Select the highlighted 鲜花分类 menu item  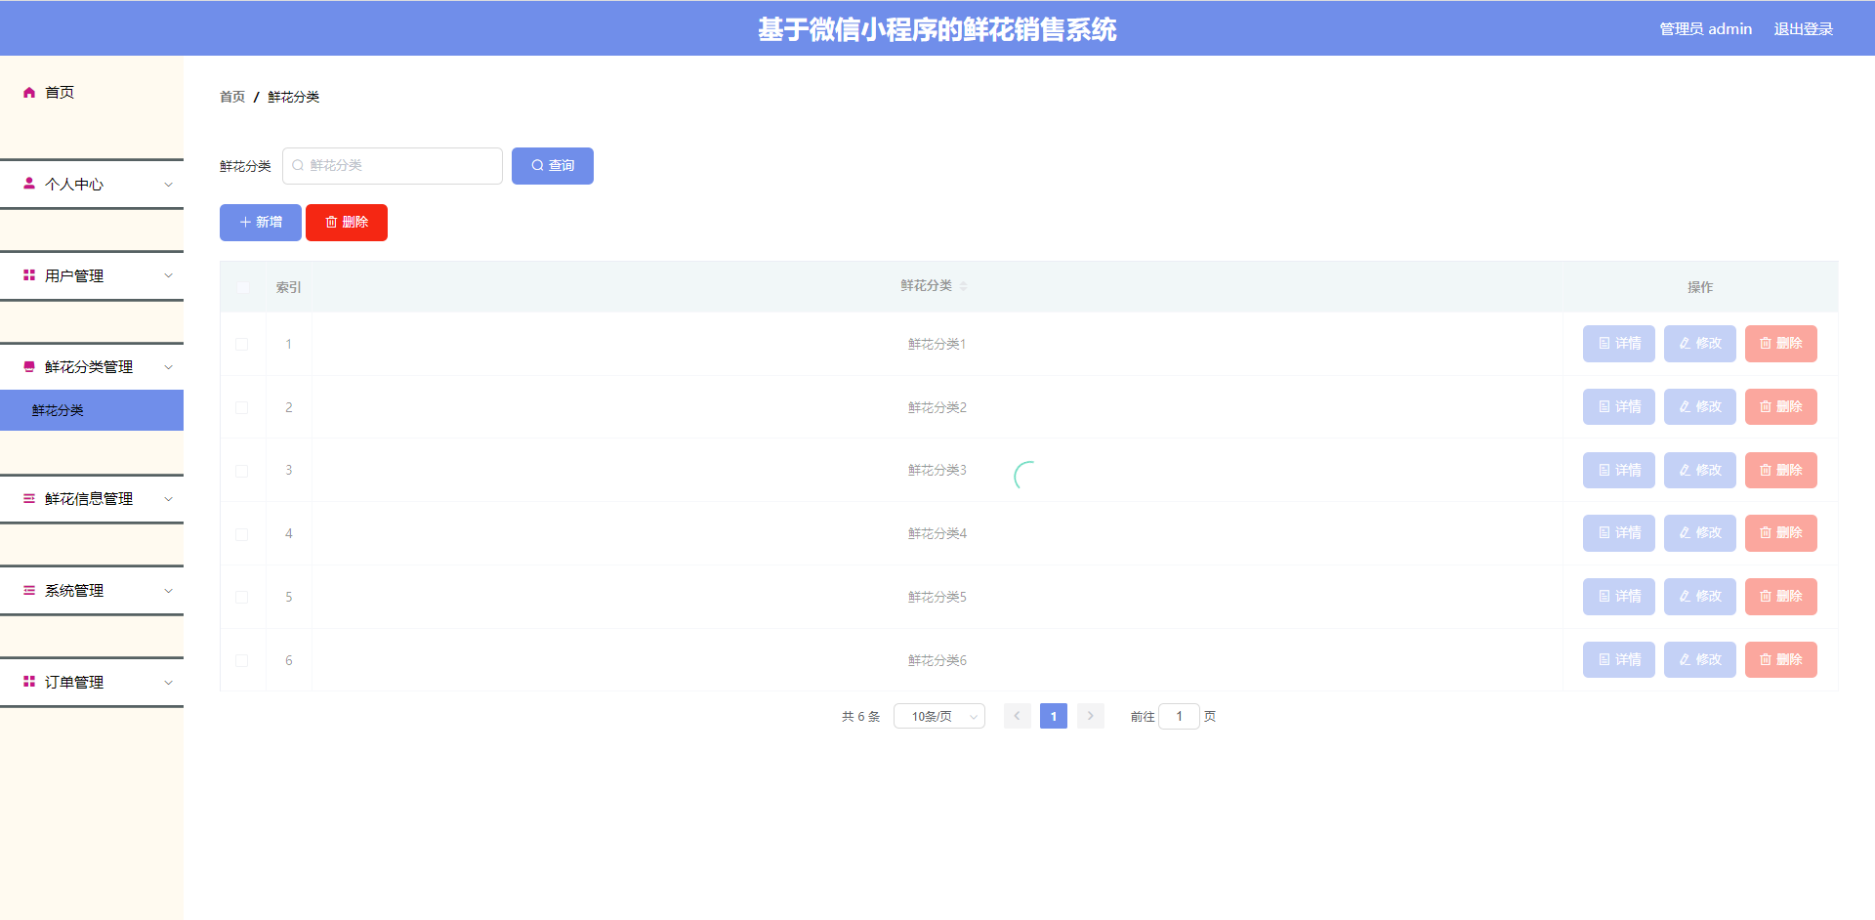click(59, 410)
